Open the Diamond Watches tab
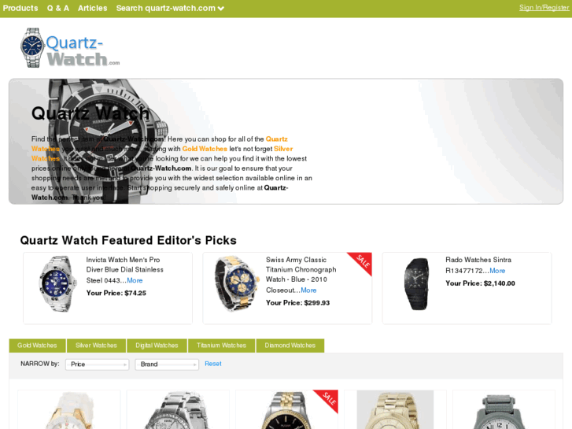The height and width of the screenshot is (429, 572). [x=290, y=346]
